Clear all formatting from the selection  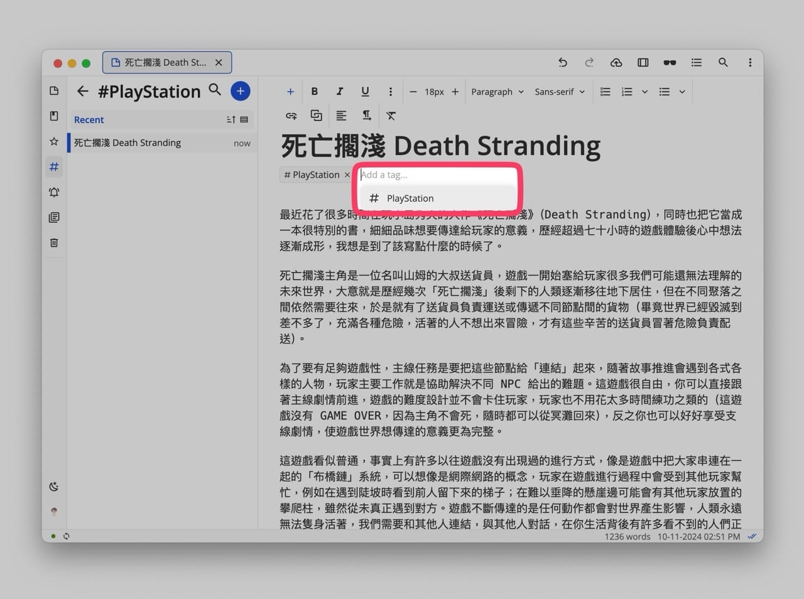(x=391, y=116)
